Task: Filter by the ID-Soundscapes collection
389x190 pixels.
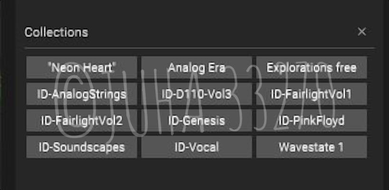Action: point(82,147)
